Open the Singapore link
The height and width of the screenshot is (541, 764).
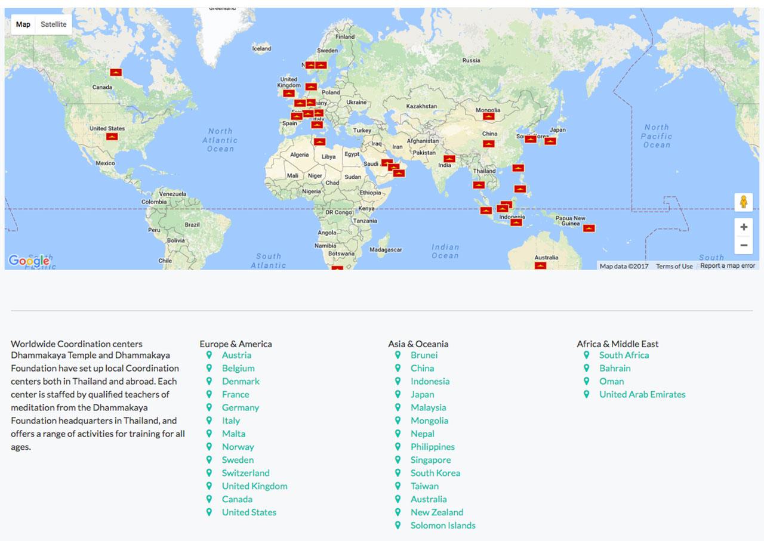coord(430,460)
